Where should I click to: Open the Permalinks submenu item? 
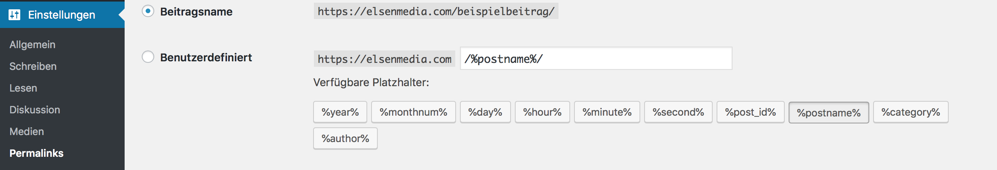click(x=37, y=153)
